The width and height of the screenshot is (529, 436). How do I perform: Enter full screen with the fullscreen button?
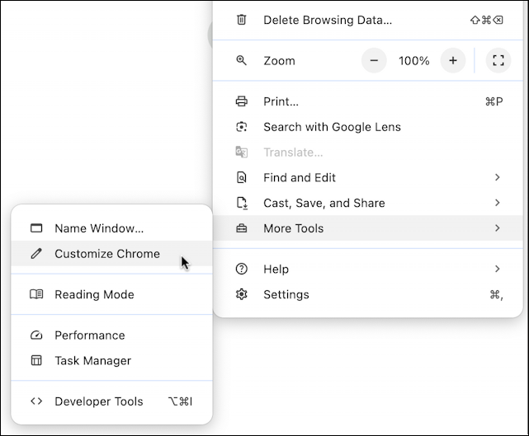click(x=498, y=61)
